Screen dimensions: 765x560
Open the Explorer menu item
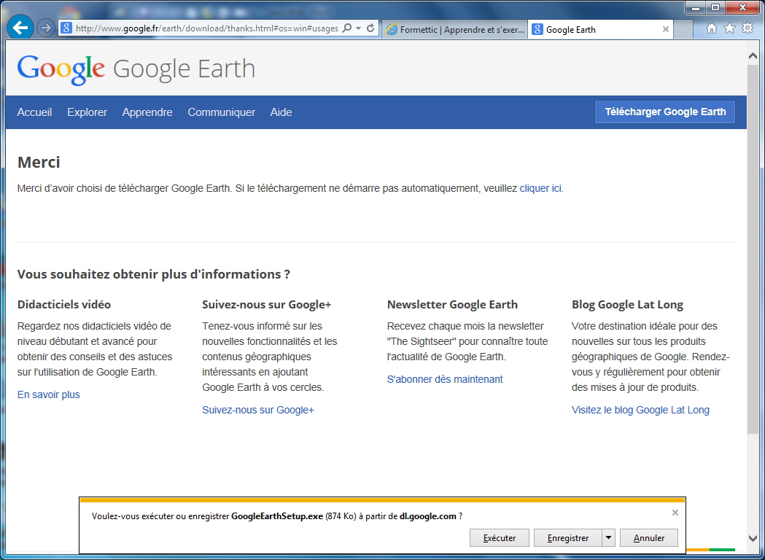point(88,112)
